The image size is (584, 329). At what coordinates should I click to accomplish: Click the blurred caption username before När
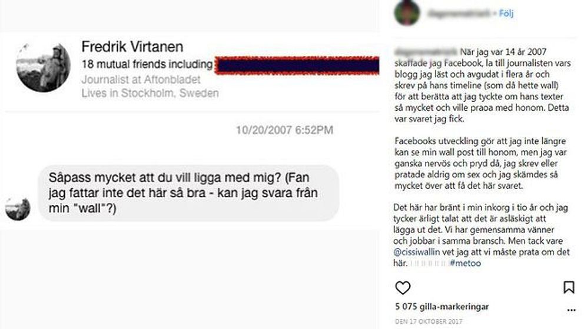(426, 52)
